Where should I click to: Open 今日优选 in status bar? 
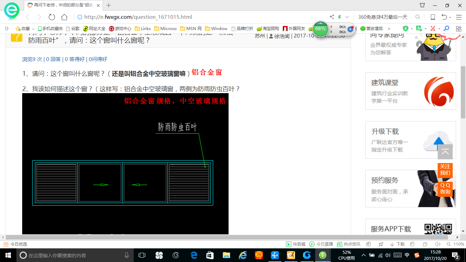tap(15, 244)
